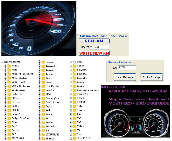The image size is (172, 141).
Task: Select the Peugeot tree item
Action: (82, 70)
